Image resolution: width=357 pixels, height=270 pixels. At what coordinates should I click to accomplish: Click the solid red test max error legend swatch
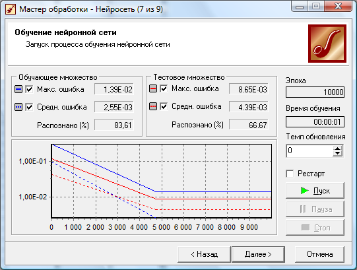153,88
